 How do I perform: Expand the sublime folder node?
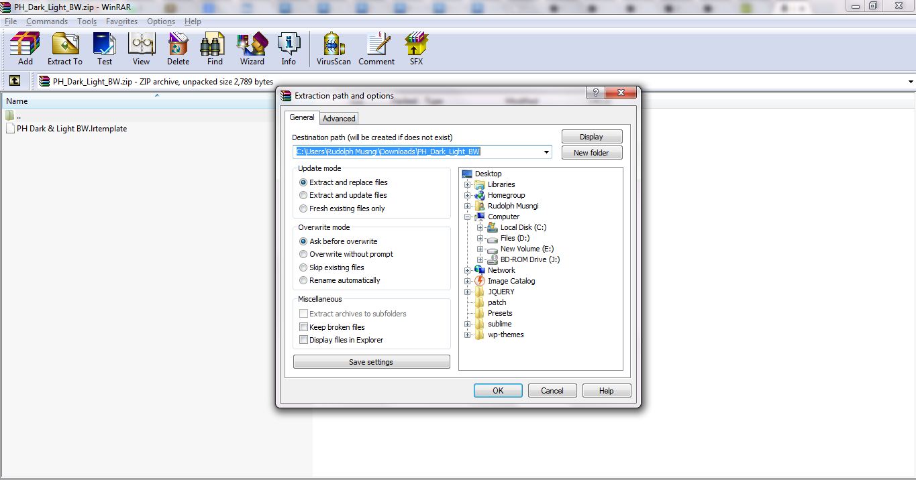468,324
